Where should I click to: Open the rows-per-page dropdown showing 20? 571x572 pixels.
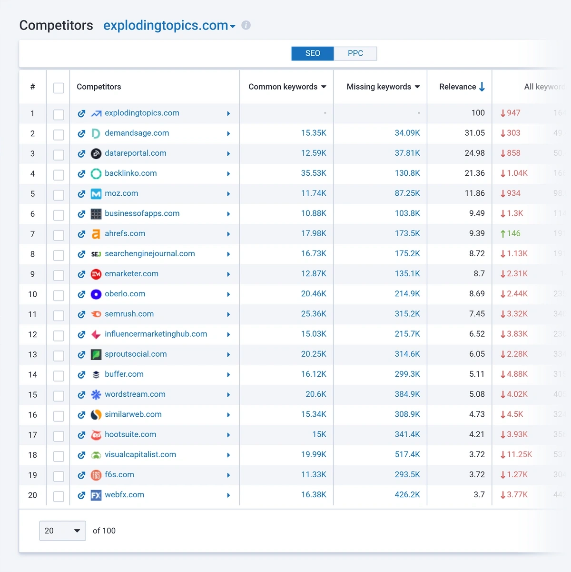tap(62, 531)
